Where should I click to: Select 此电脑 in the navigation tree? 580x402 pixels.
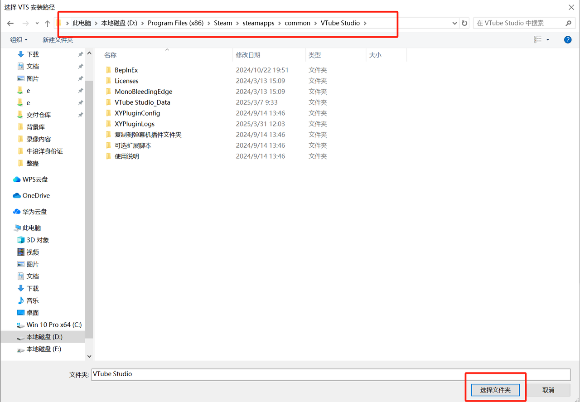tap(32, 228)
